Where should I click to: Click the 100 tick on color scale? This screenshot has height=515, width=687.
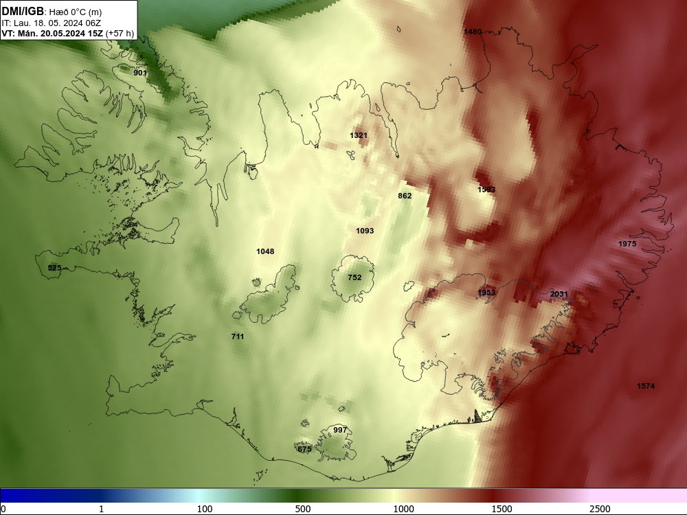(x=205, y=508)
